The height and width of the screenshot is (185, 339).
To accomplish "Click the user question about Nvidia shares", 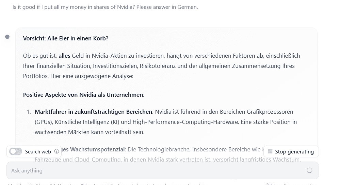I will pos(105,7).
